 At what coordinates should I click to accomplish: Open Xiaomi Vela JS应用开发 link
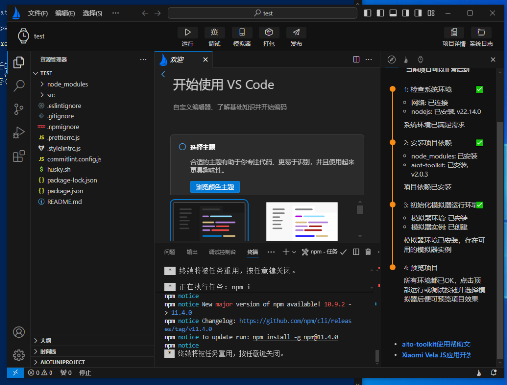click(x=436, y=355)
